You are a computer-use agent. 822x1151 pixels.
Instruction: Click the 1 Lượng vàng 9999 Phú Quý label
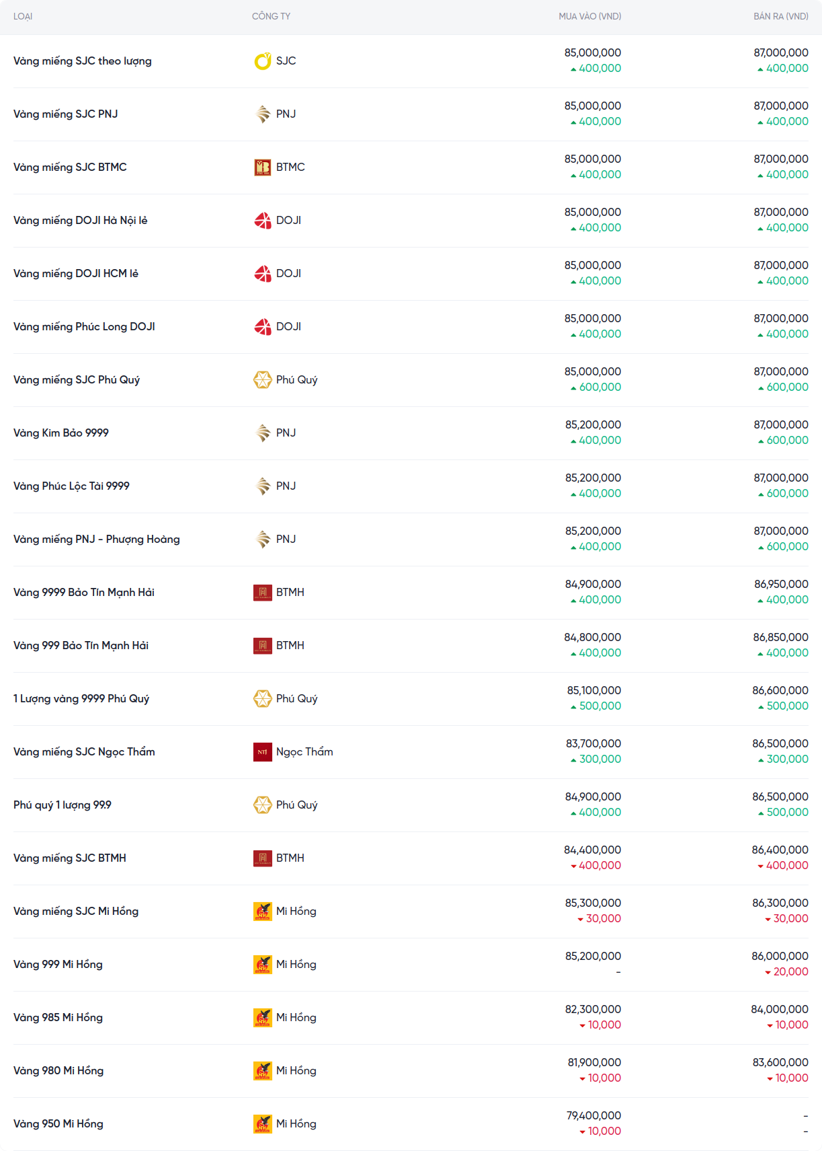tap(81, 699)
